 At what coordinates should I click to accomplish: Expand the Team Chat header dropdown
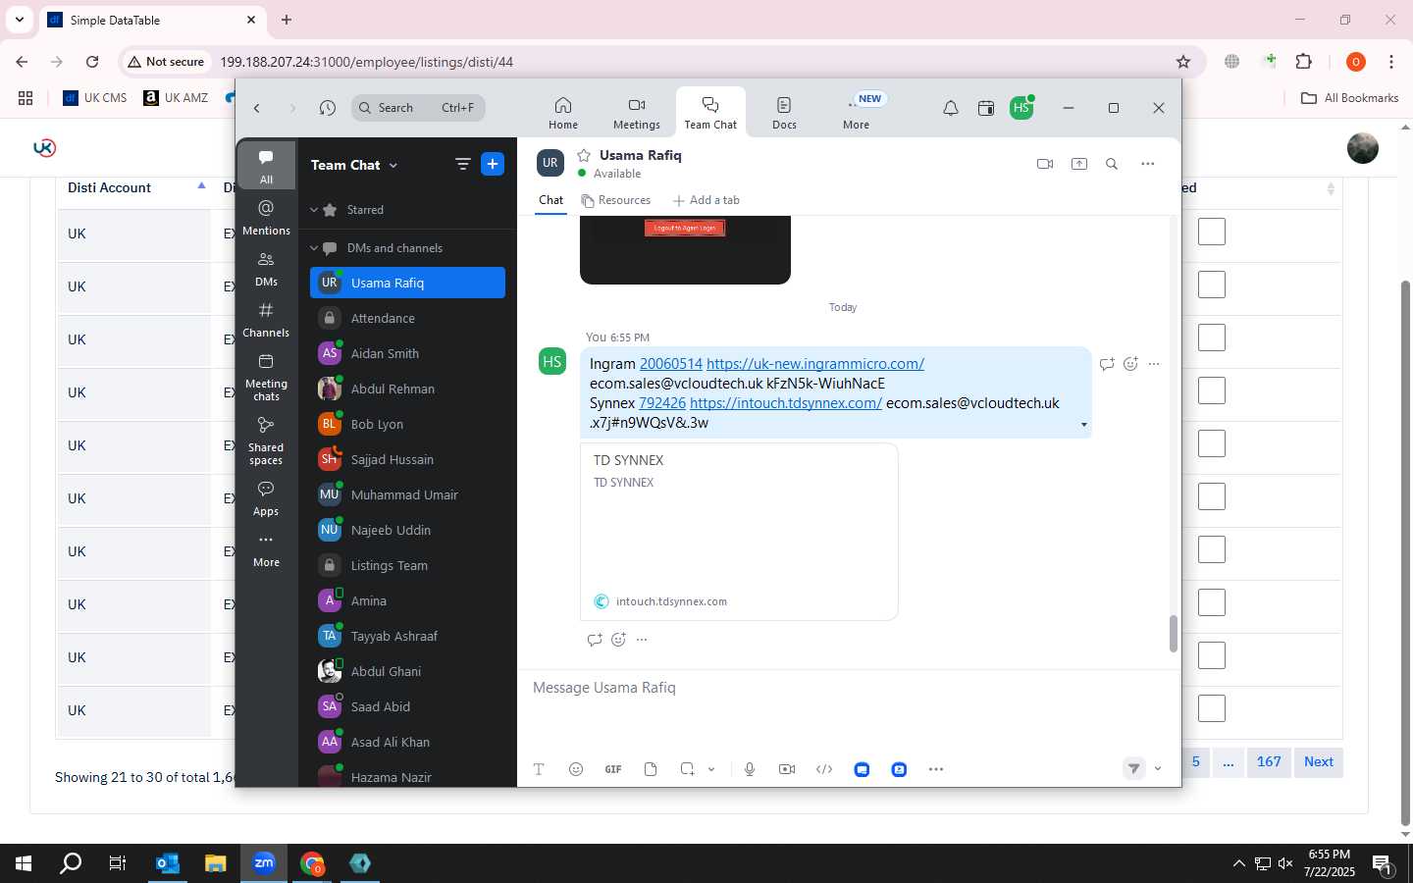click(393, 165)
